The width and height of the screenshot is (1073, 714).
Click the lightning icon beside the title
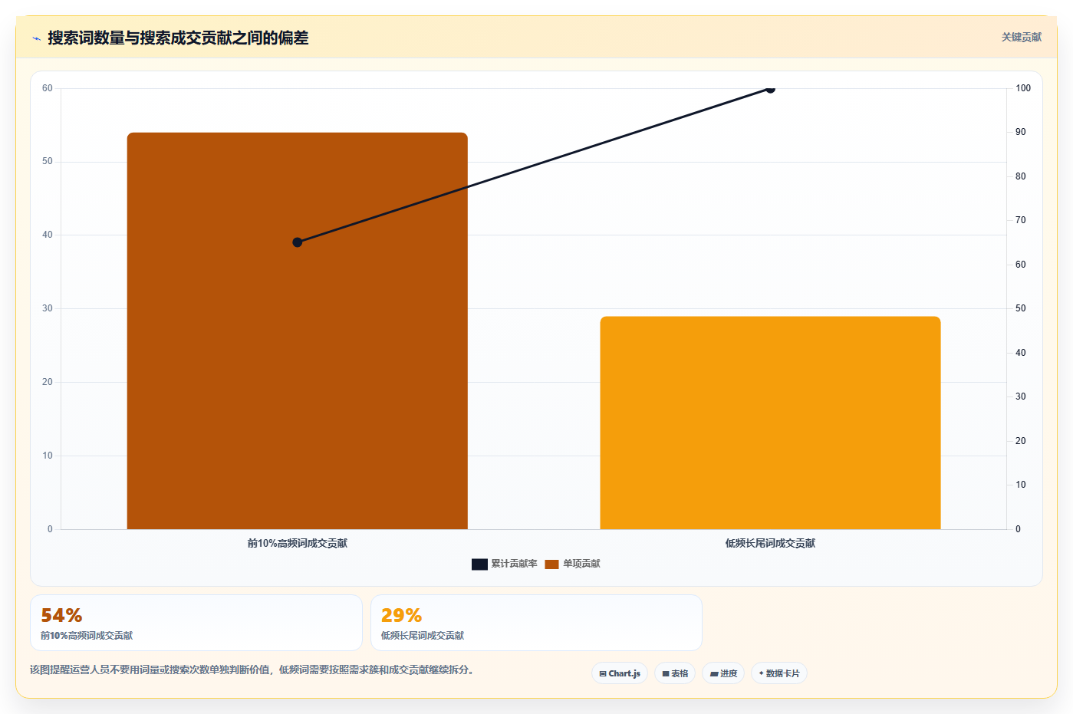[36, 38]
